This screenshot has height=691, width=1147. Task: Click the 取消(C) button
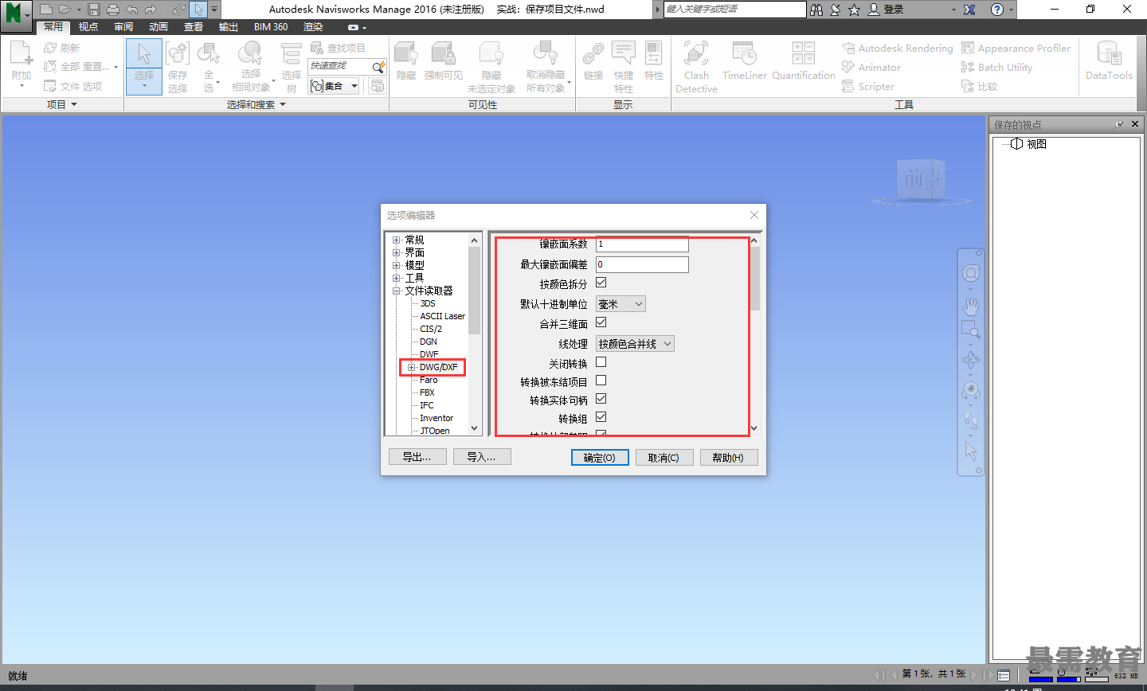tap(664, 458)
